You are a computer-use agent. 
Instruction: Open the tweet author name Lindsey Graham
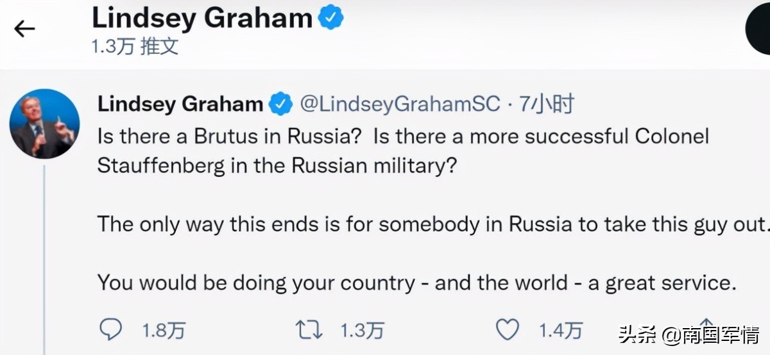[x=180, y=104]
